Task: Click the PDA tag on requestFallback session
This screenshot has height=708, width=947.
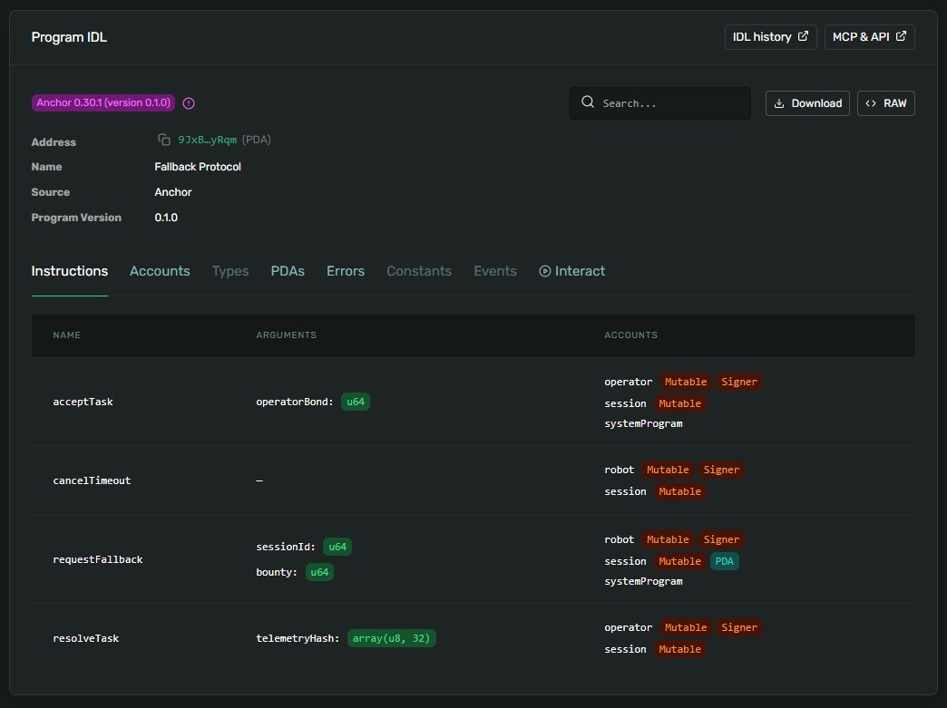Action: (724, 561)
